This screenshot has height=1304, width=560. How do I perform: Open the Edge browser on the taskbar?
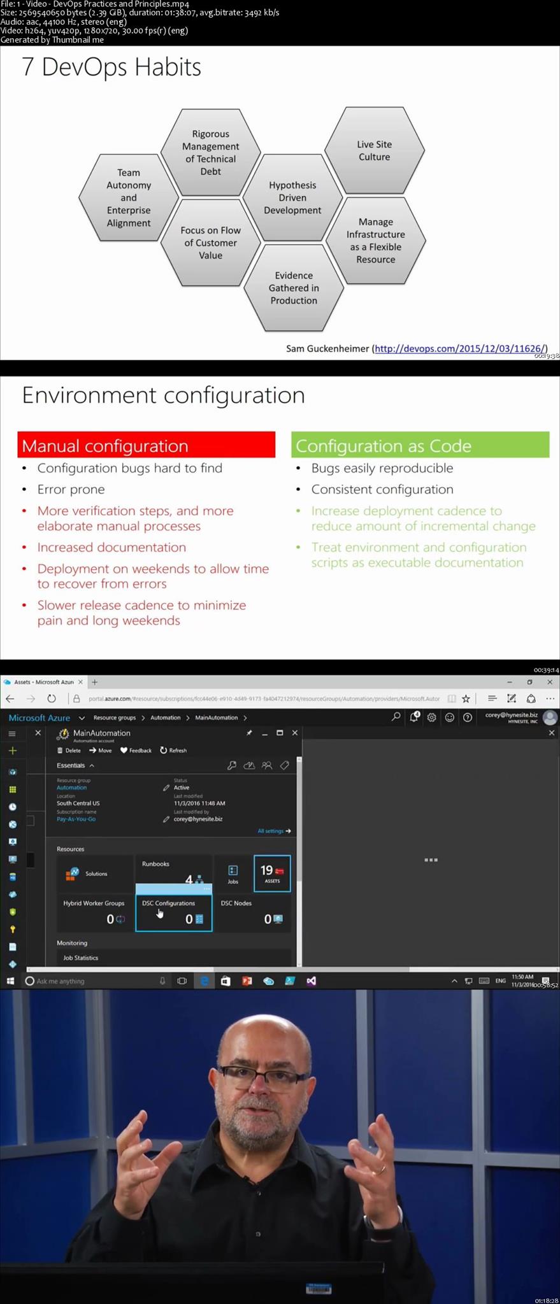204,981
